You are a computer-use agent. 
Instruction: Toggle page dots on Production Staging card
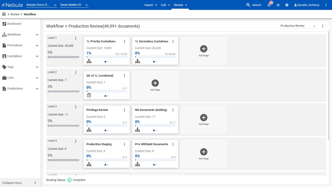(106, 165)
